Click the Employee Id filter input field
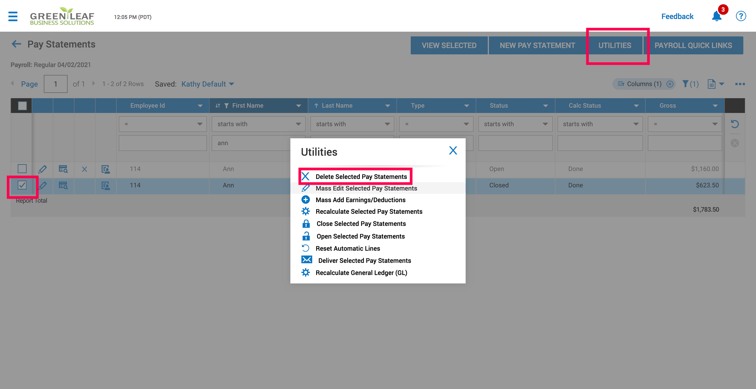Screen dimensions: 756x389 [163, 143]
